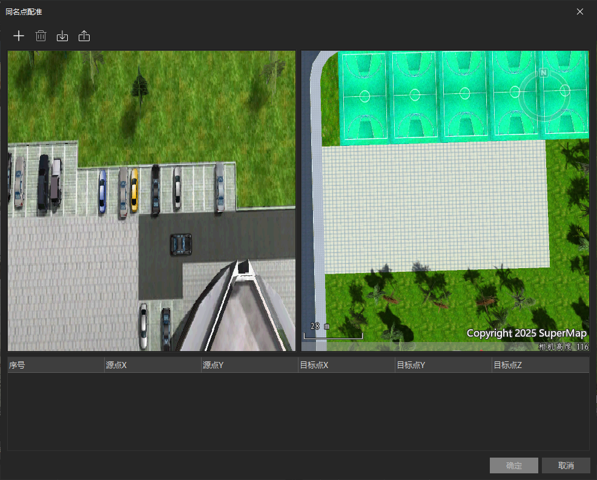597x480 pixels.
Task: Select the 序号 column header
Action: (x=56, y=365)
